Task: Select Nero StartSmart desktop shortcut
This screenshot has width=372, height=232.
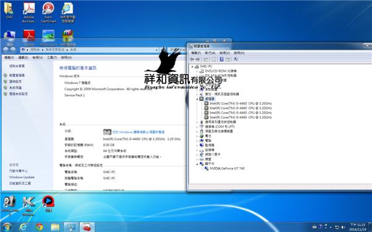Action: point(48,12)
